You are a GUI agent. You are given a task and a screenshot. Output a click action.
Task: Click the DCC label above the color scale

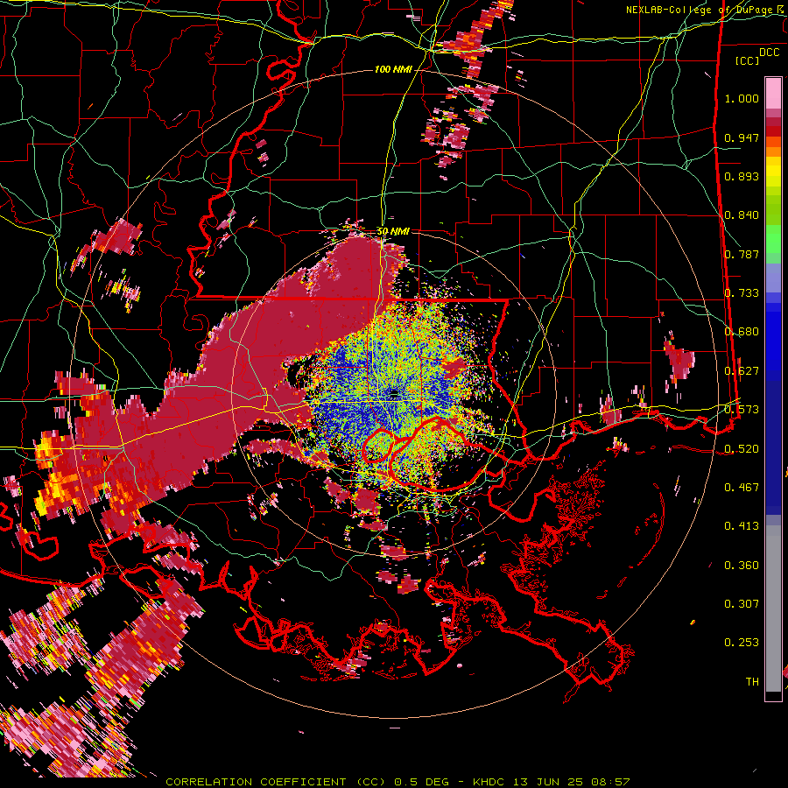tap(769, 53)
